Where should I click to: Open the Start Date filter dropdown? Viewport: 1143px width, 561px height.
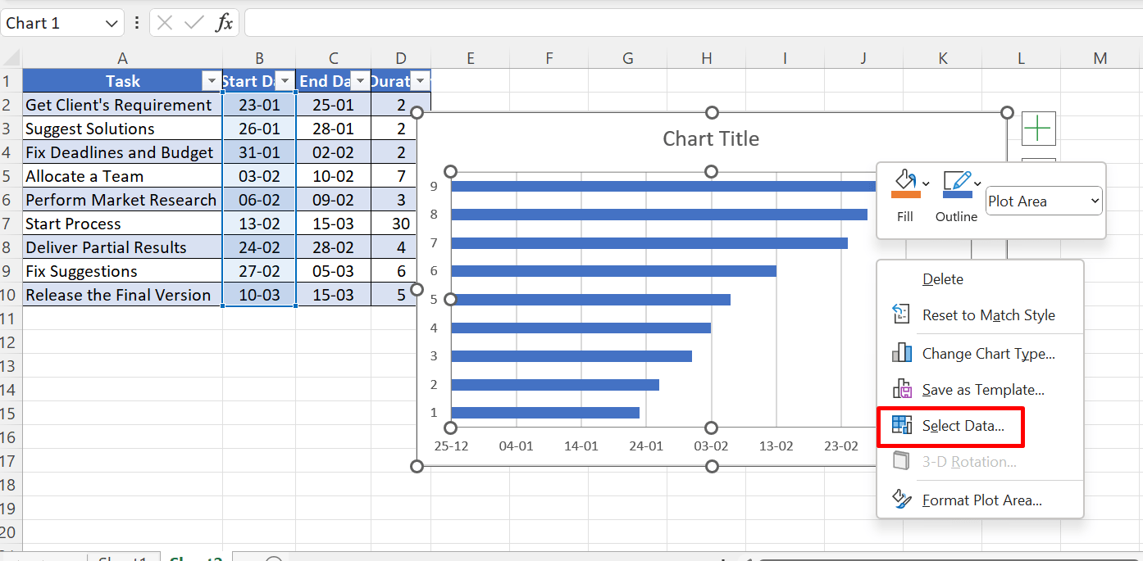point(285,81)
